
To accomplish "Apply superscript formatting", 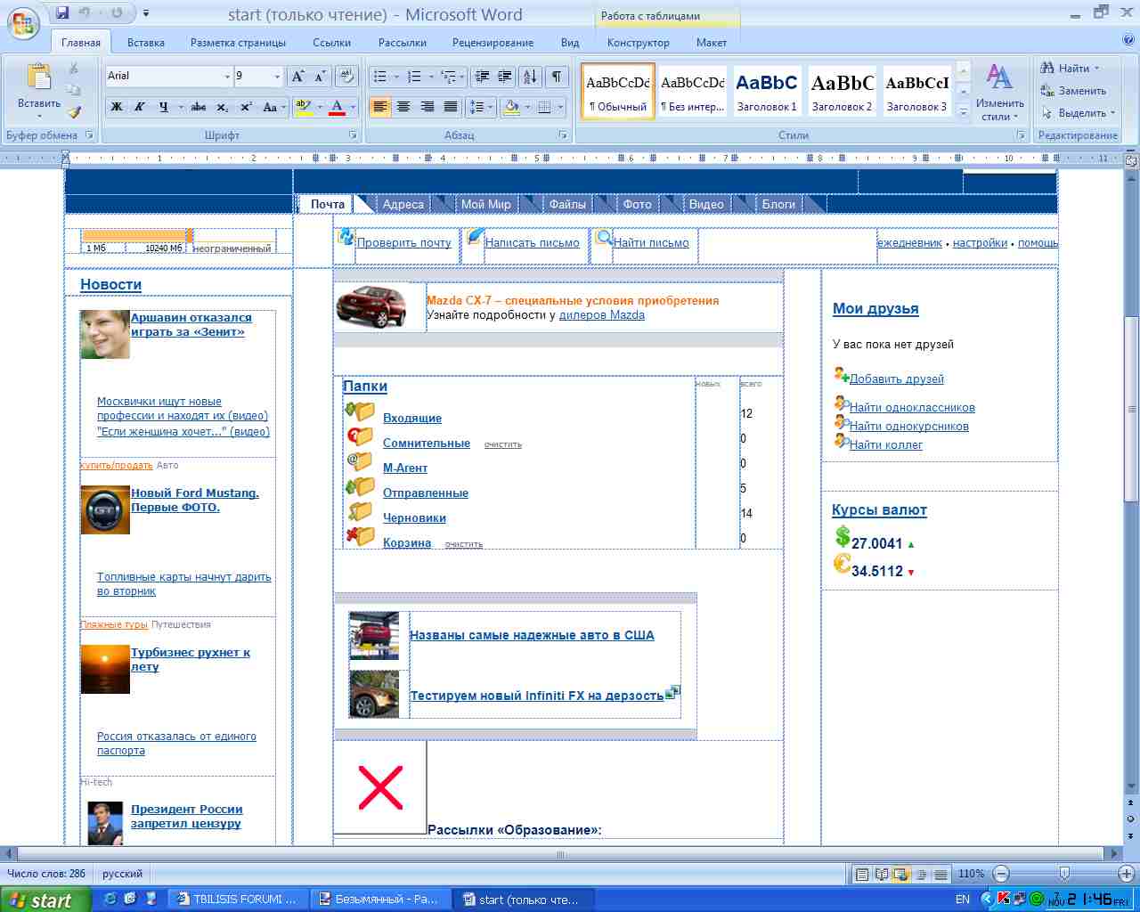I will pos(246,107).
